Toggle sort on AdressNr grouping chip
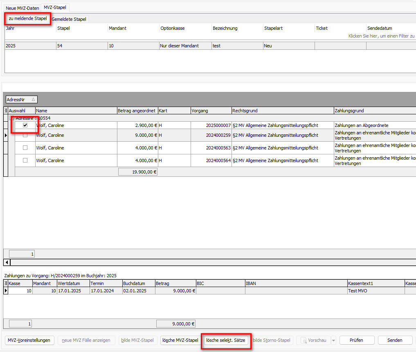 22,100
